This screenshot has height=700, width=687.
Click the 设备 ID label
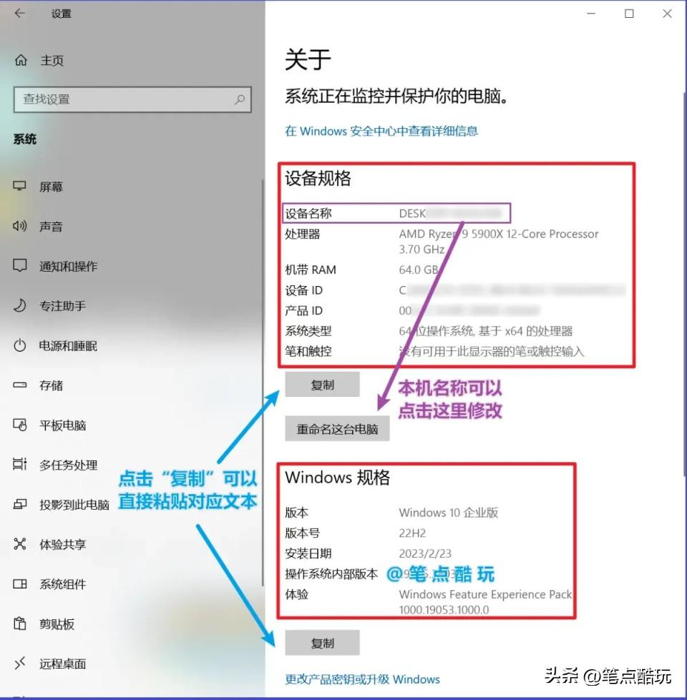pyautogui.click(x=303, y=290)
